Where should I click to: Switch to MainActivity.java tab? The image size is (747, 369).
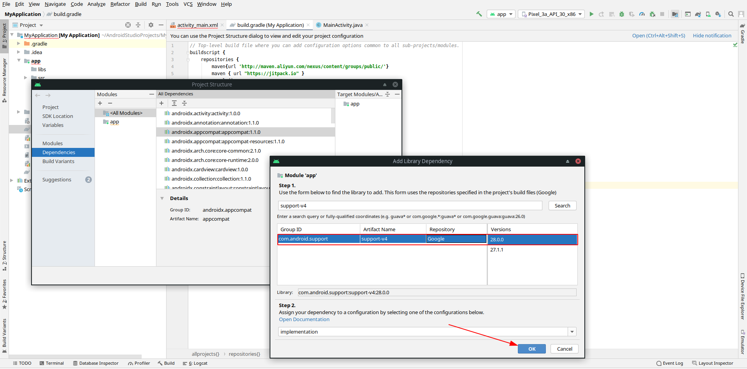click(x=342, y=25)
